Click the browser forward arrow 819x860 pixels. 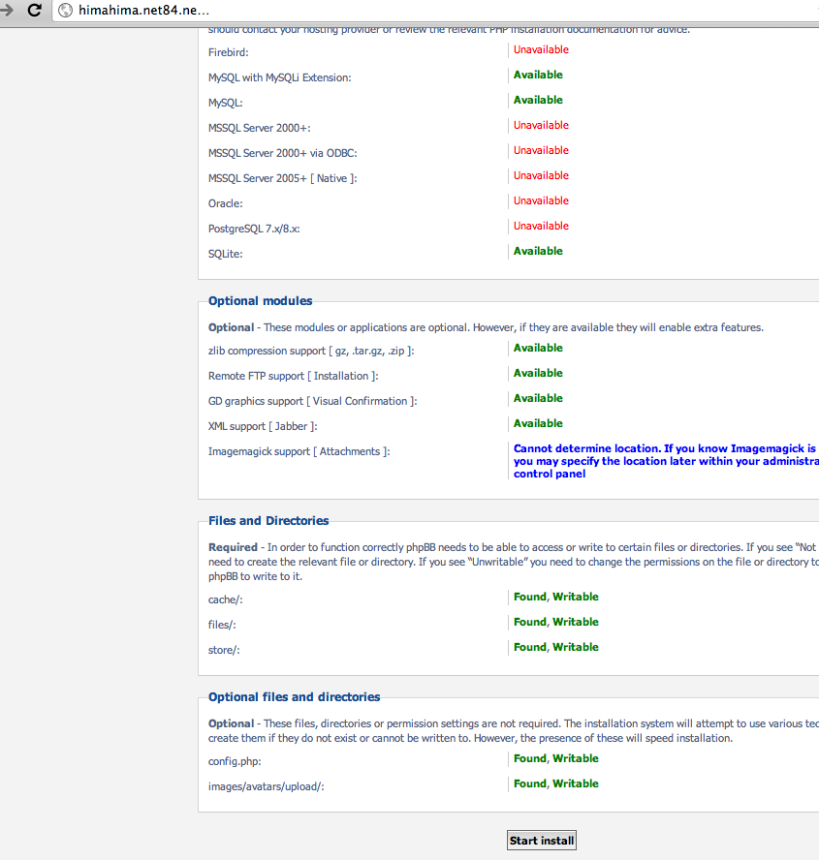click(8, 11)
